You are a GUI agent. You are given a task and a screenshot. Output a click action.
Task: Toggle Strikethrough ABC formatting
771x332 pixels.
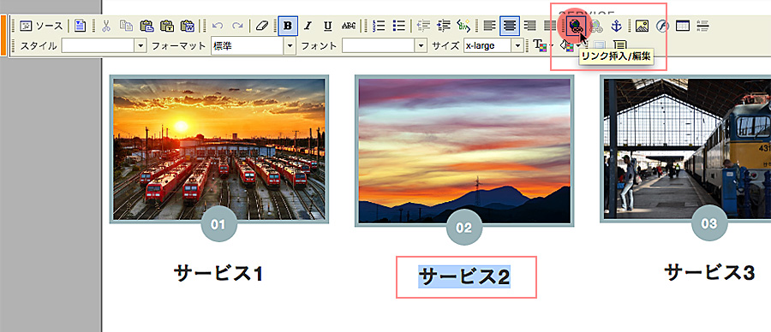coord(348,26)
